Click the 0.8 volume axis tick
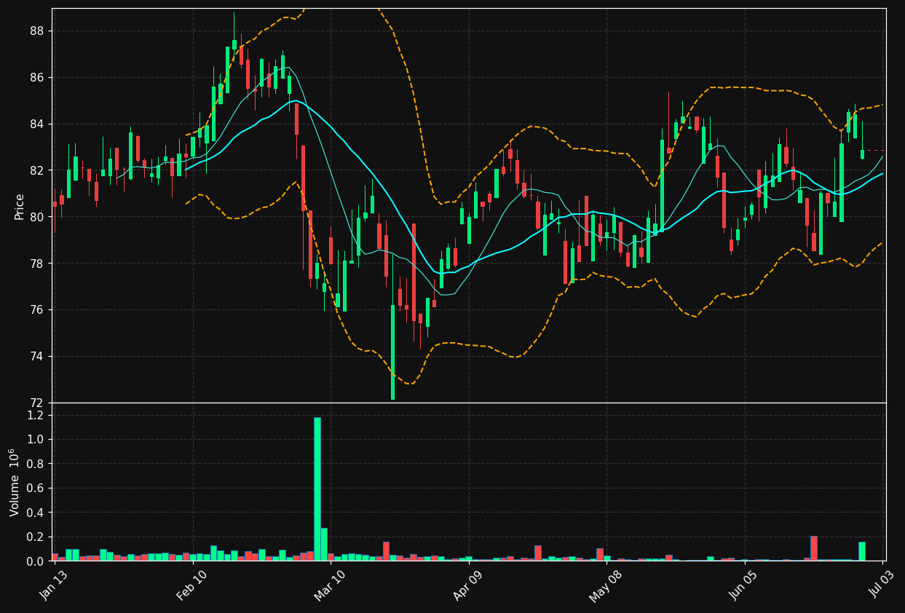The image size is (905, 613). (36, 464)
